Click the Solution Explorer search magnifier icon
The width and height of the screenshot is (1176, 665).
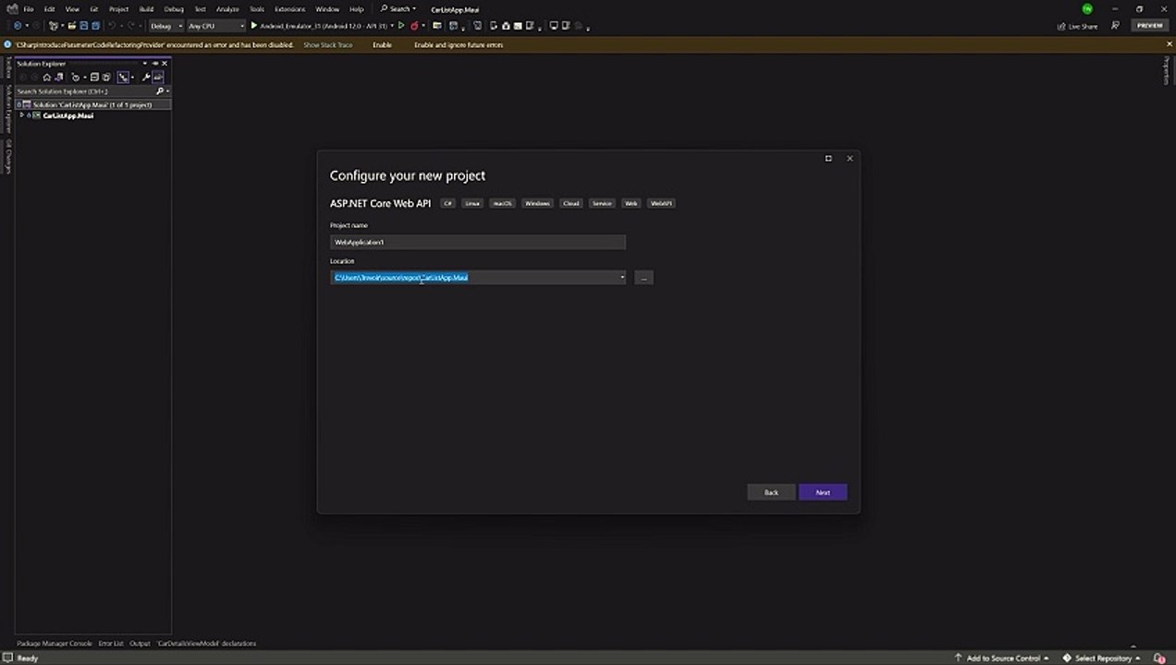[x=159, y=91]
